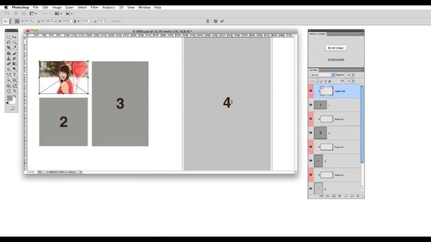Select the Lasso tool
This screenshot has height=242, width=431.
click(x=9, y=42)
